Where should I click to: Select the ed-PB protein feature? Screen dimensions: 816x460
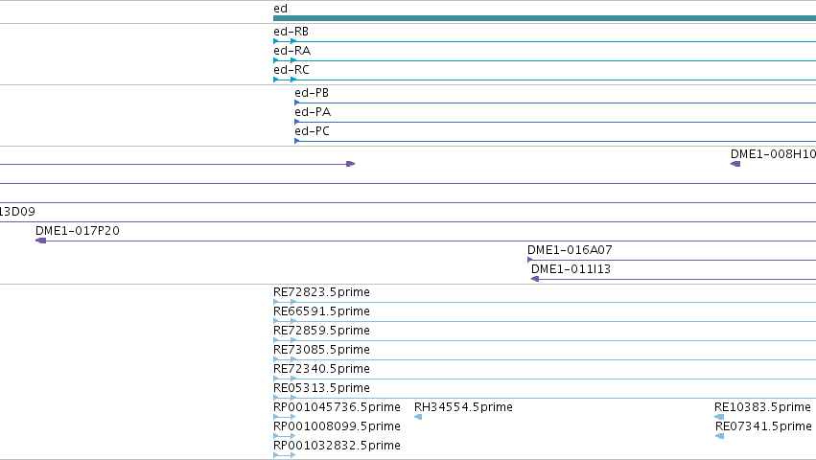coord(555,103)
